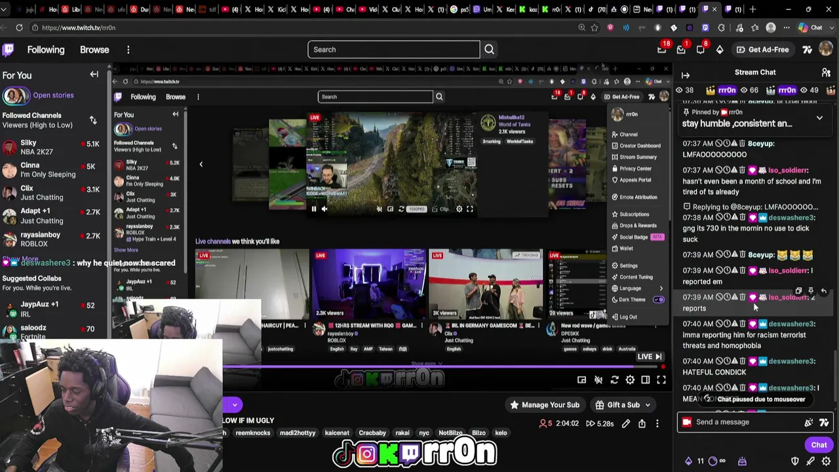Toggle theatre mode on the player

click(x=646, y=380)
